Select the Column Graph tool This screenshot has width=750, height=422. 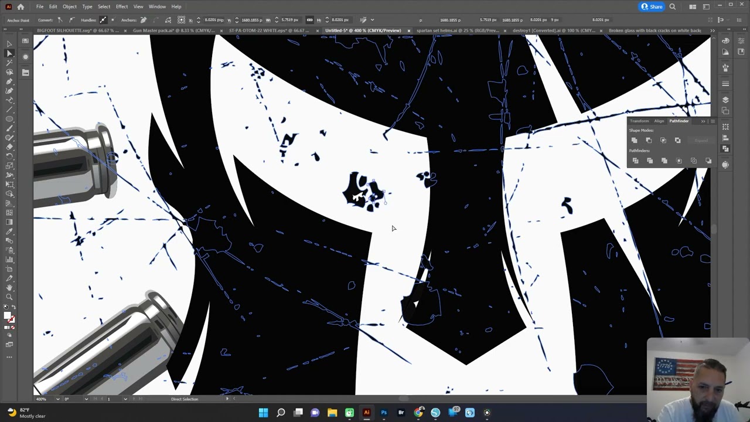(9, 260)
